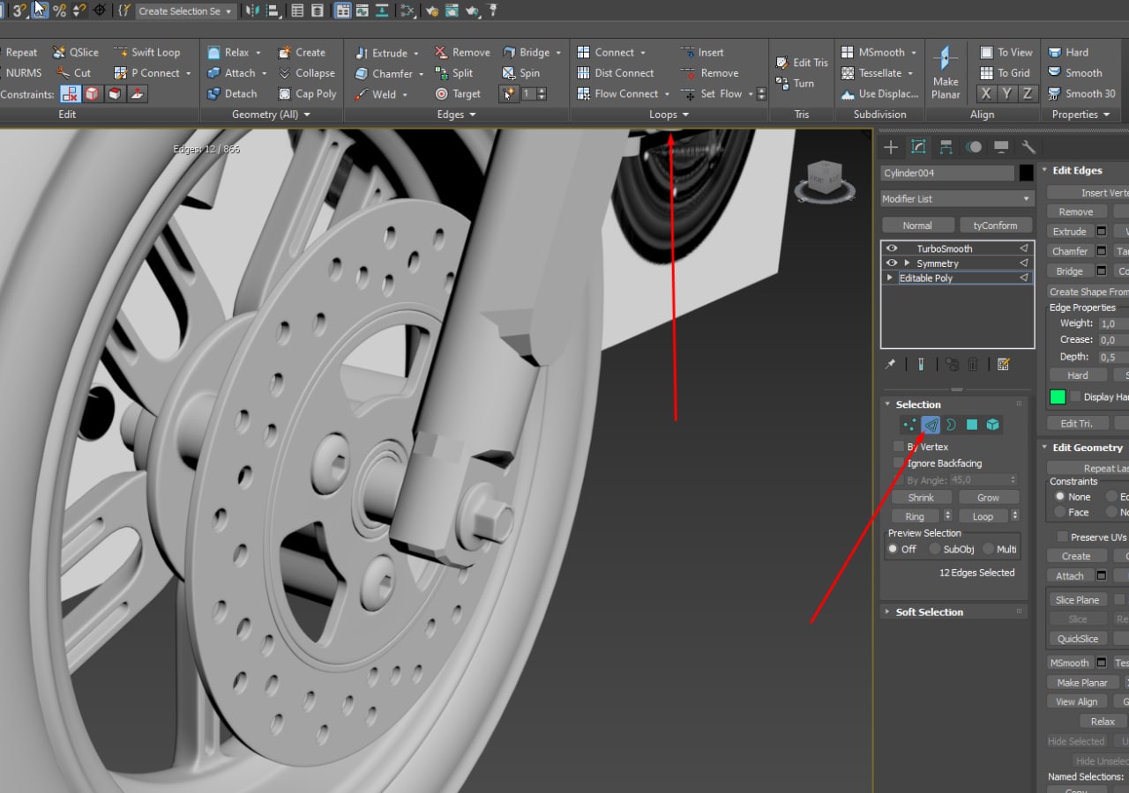1129x793 pixels.
Task: Select Face constraint radio button
Action: [x=1061, y=512]
